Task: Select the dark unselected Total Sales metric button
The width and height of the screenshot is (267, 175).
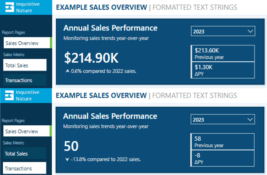Action: tap(25, 153)
